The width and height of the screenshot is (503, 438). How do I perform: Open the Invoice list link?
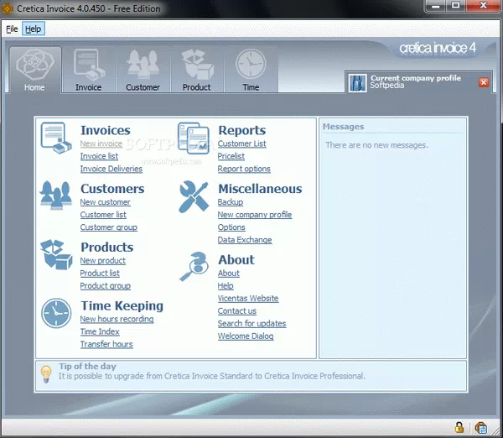tap(99, 156)
